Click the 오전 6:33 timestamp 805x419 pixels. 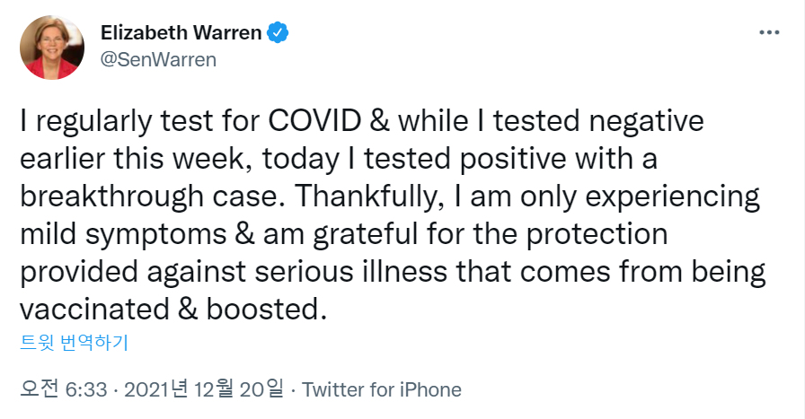coord(64,389)
